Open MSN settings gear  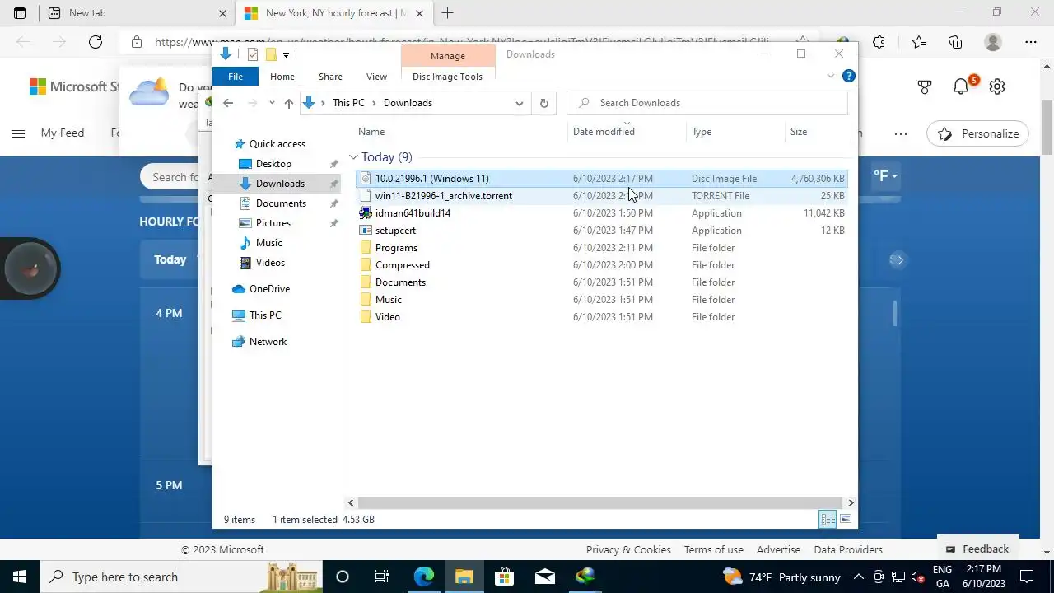pos(997,86)
